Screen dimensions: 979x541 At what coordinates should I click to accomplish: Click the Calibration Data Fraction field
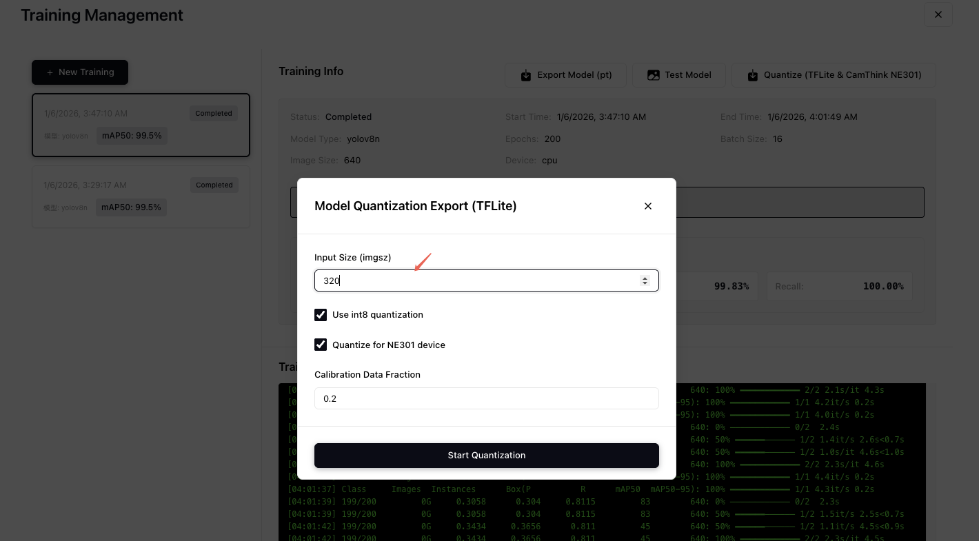point(486,398)
